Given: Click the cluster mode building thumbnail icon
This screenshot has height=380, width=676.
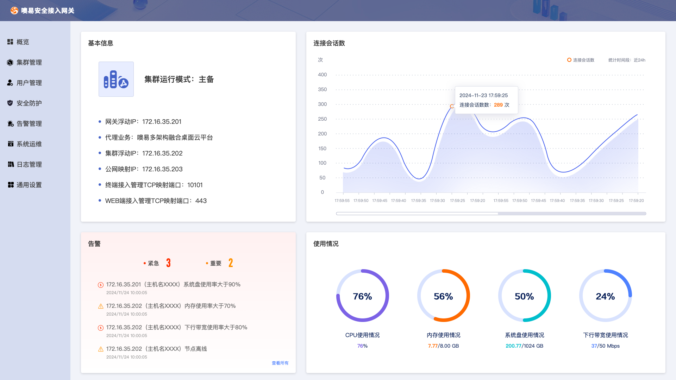Looking at the screenshot, I should [x=116, y=79].
